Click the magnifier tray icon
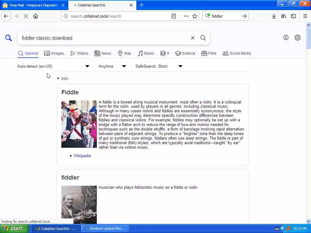311x233 pixels. (289, 228)
